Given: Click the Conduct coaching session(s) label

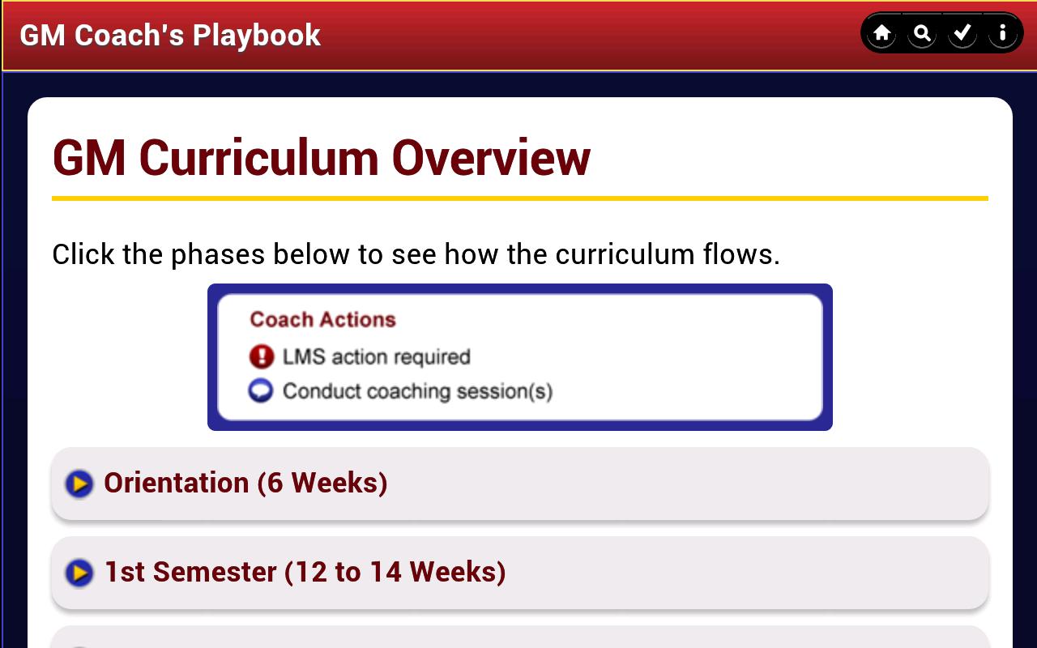Looking at the screenshot, I should coord(417,392).
